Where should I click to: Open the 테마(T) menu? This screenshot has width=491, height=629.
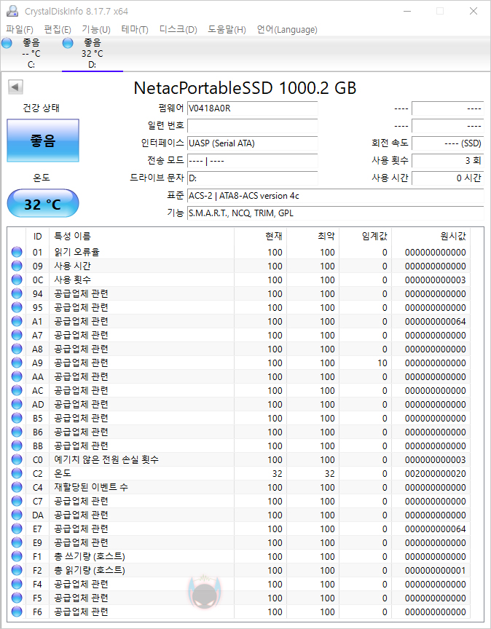click(135, 29)
